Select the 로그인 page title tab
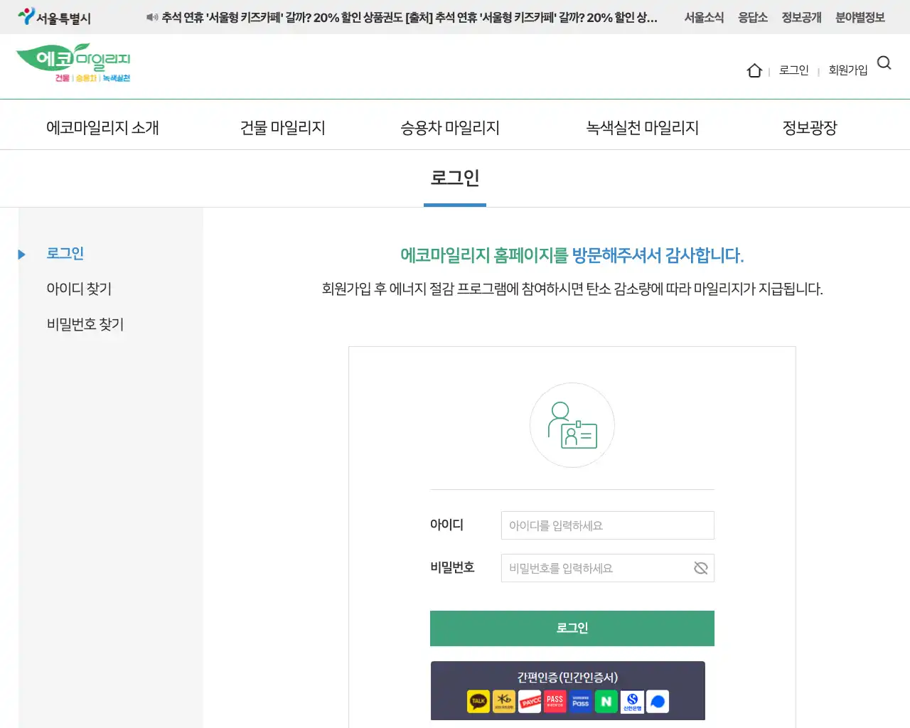Screen dimensions: 910x728 coord(455,178)
